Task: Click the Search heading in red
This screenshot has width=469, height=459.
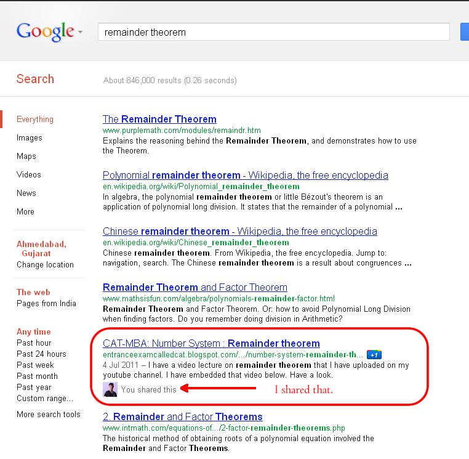Action: click(35, 79)
